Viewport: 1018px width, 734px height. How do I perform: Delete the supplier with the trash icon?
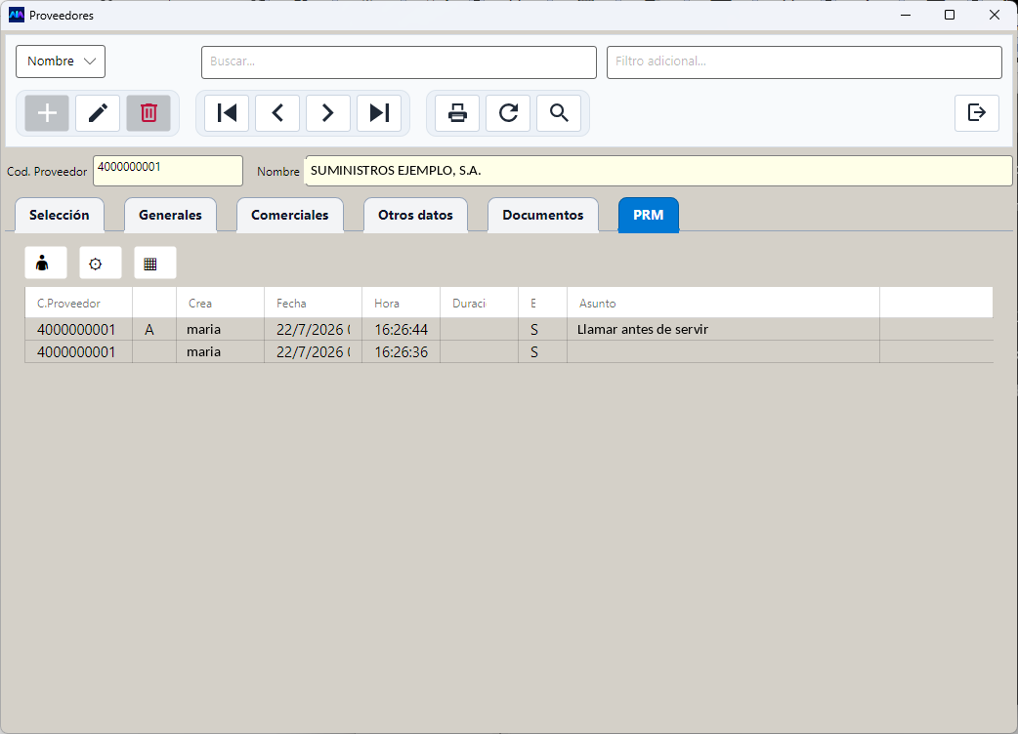coord(148,113)
